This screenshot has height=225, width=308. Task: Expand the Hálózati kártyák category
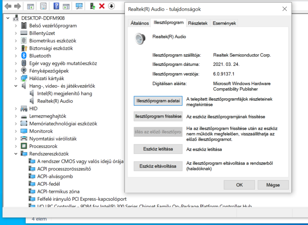tap(16, 79)
